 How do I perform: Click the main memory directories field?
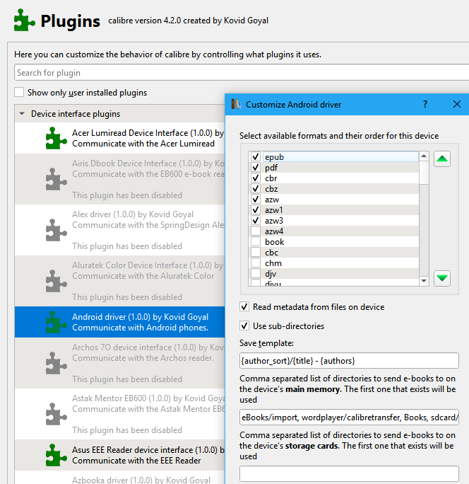coord(349,417)
